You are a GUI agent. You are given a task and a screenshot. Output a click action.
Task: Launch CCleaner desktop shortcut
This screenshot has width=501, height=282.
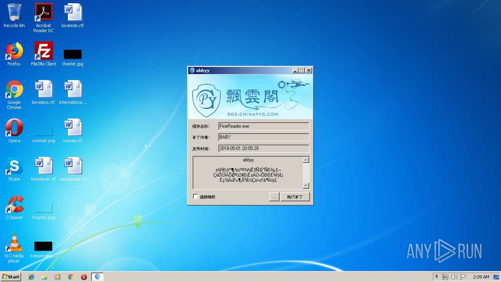14,208
